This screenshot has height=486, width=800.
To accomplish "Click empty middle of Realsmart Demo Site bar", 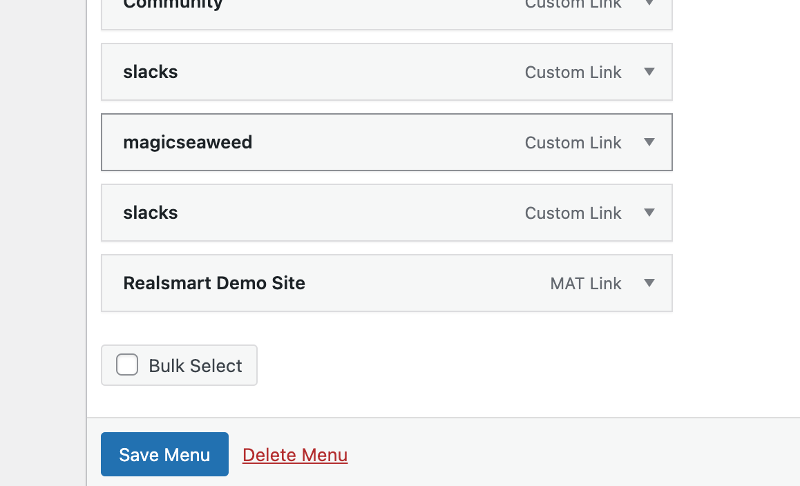I will click(428, 283).
